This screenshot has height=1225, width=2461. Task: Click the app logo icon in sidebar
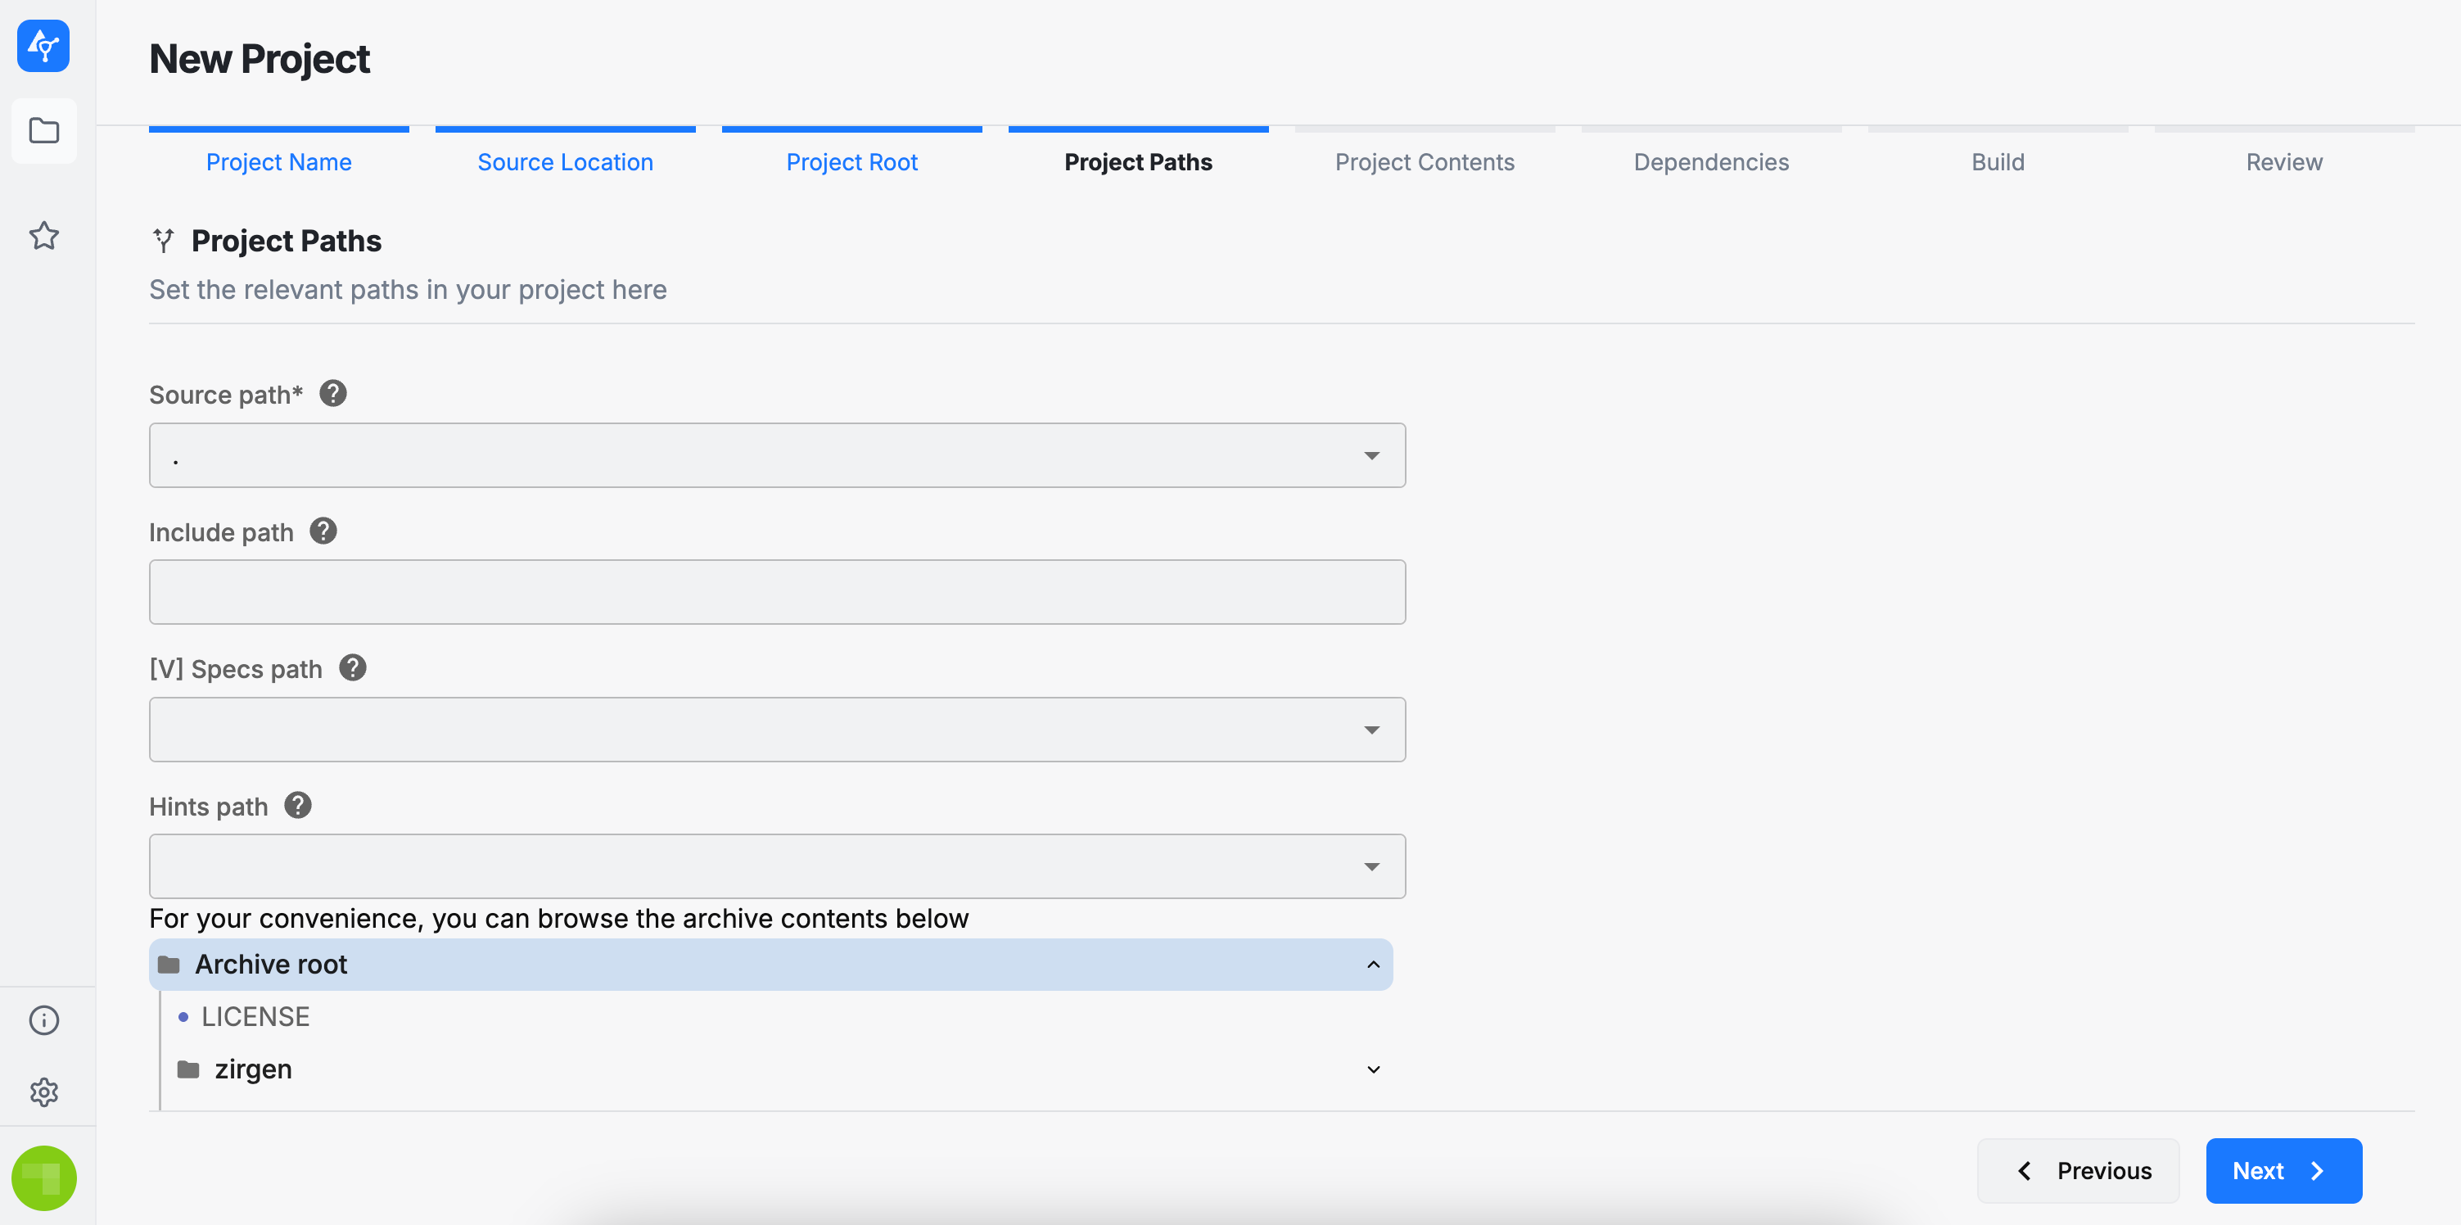click(x=43, y=45)
